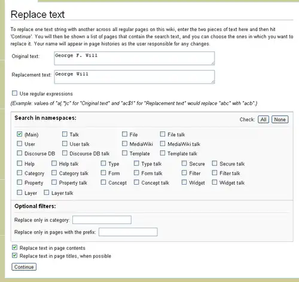The width and height of the screenshot is (299, 282).
Task: Focus the Original text field
Action: (x=135, y=59)
